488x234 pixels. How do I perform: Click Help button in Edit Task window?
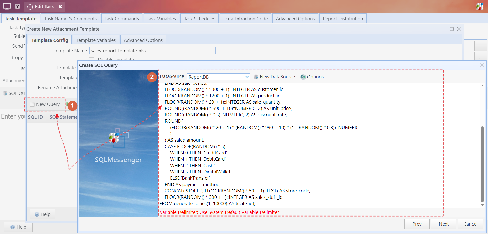click(x=18, y=227)
